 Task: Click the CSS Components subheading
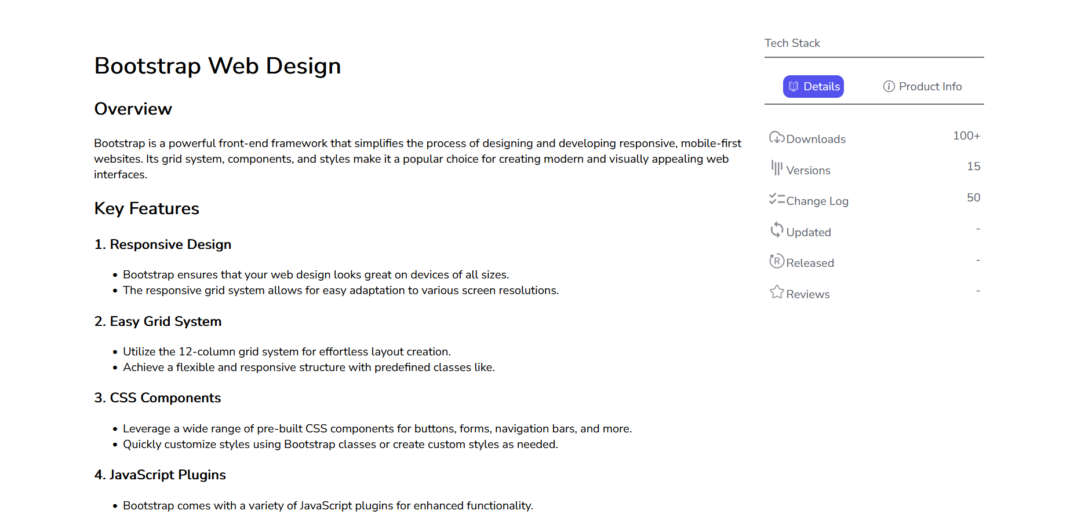pyautogui.click(x=158, y=398)
